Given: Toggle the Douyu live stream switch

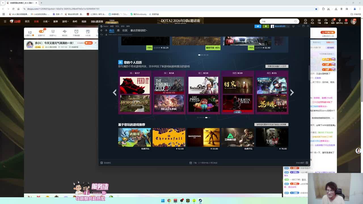Looking at the screenshot, I should [x=41, y=32].
